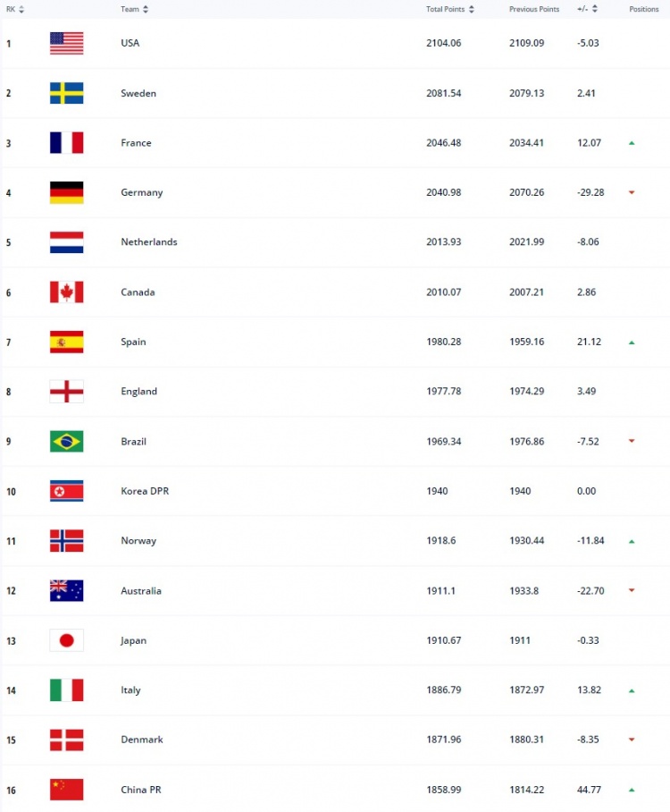The width and height of the screenshot is (670, 812).
Task: Toggle sorting on the +/- column
Action: pos(593,9)
